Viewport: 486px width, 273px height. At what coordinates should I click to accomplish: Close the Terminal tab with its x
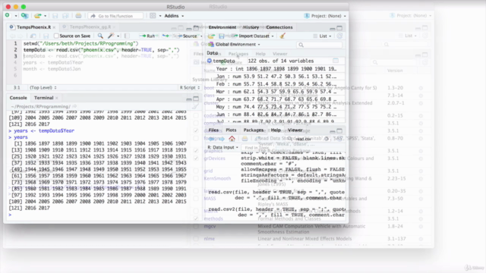point(57,98)
